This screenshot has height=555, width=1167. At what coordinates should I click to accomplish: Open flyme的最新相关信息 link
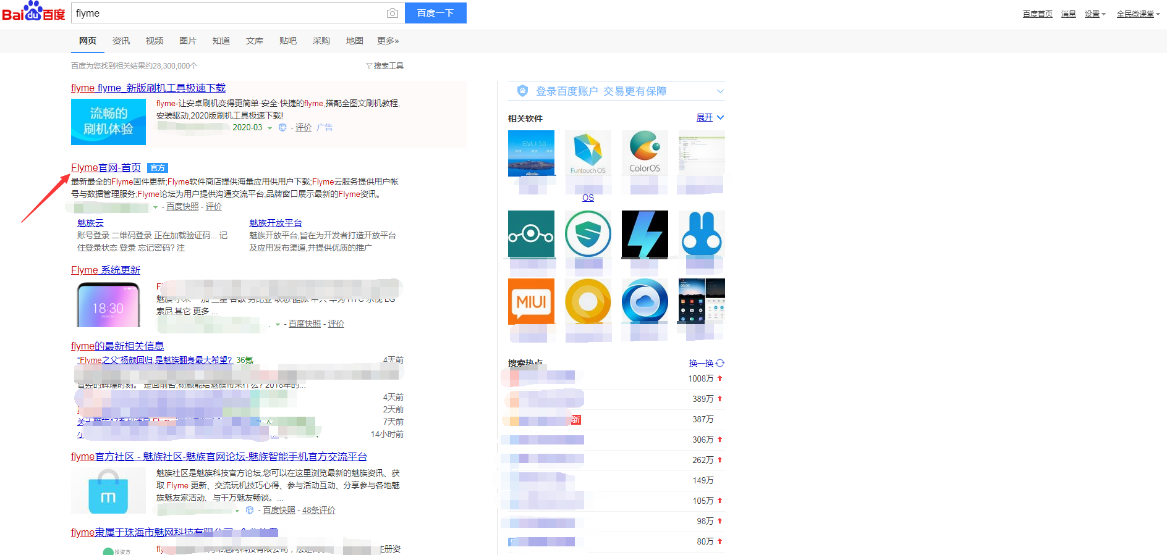tap(117, 346)
